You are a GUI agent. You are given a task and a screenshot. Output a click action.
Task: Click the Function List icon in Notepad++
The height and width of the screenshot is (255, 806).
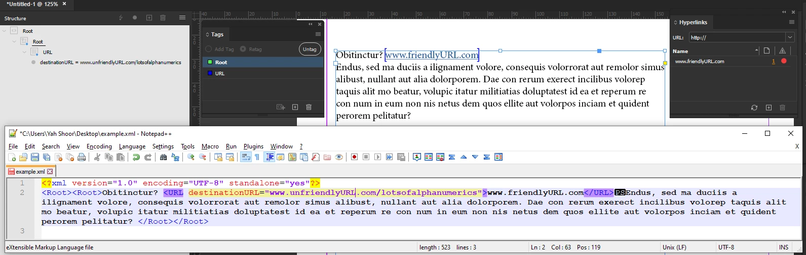[x=316, y=157]
